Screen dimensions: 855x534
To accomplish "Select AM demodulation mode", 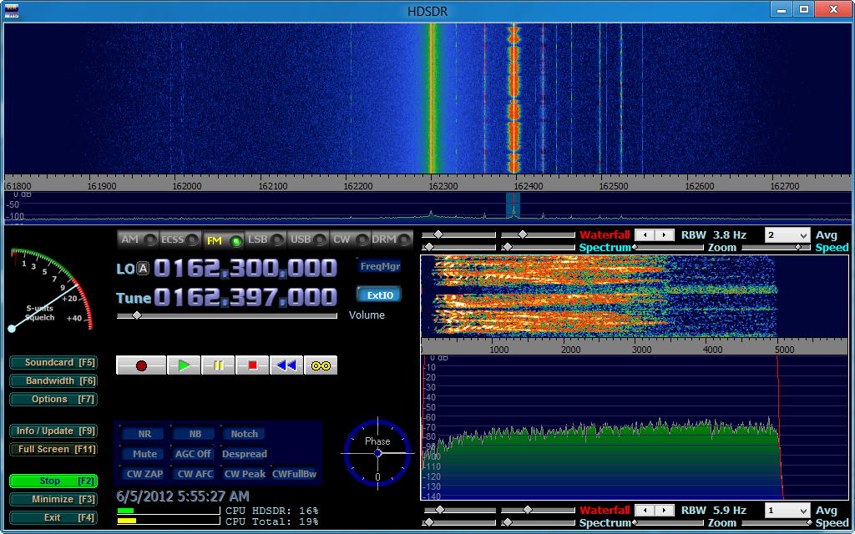I will [x=138, y=240].
